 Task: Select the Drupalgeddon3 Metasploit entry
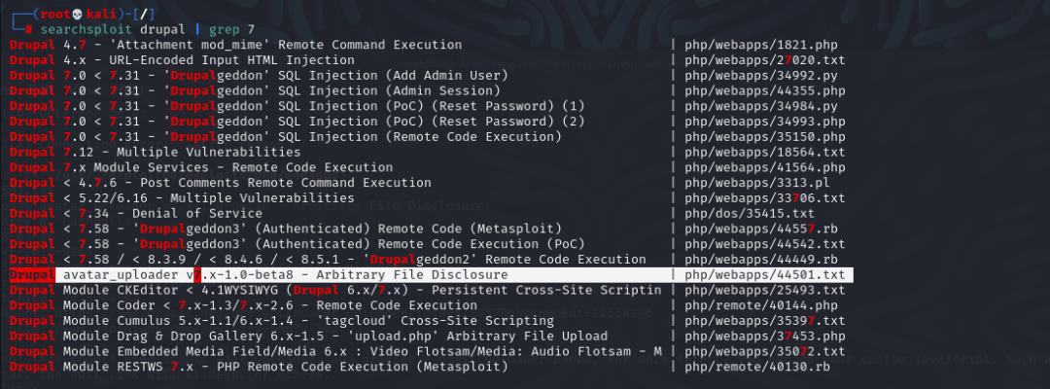tap(285, 229)
